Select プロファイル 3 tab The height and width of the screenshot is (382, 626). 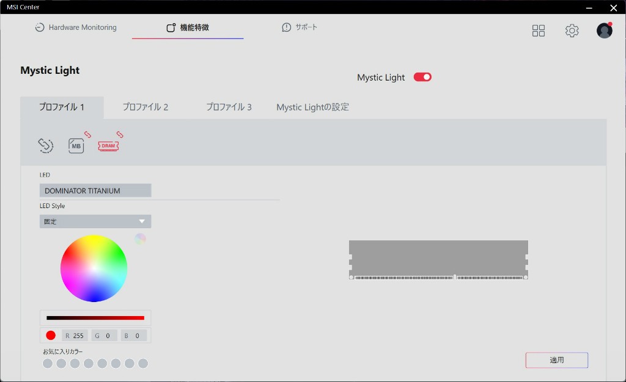point(229,107)
